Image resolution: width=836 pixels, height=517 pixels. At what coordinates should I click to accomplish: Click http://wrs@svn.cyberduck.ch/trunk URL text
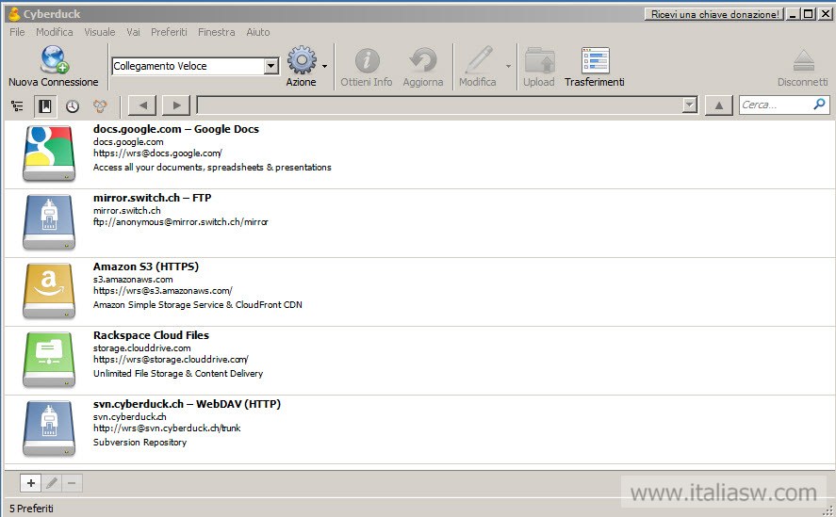[167, 428]
